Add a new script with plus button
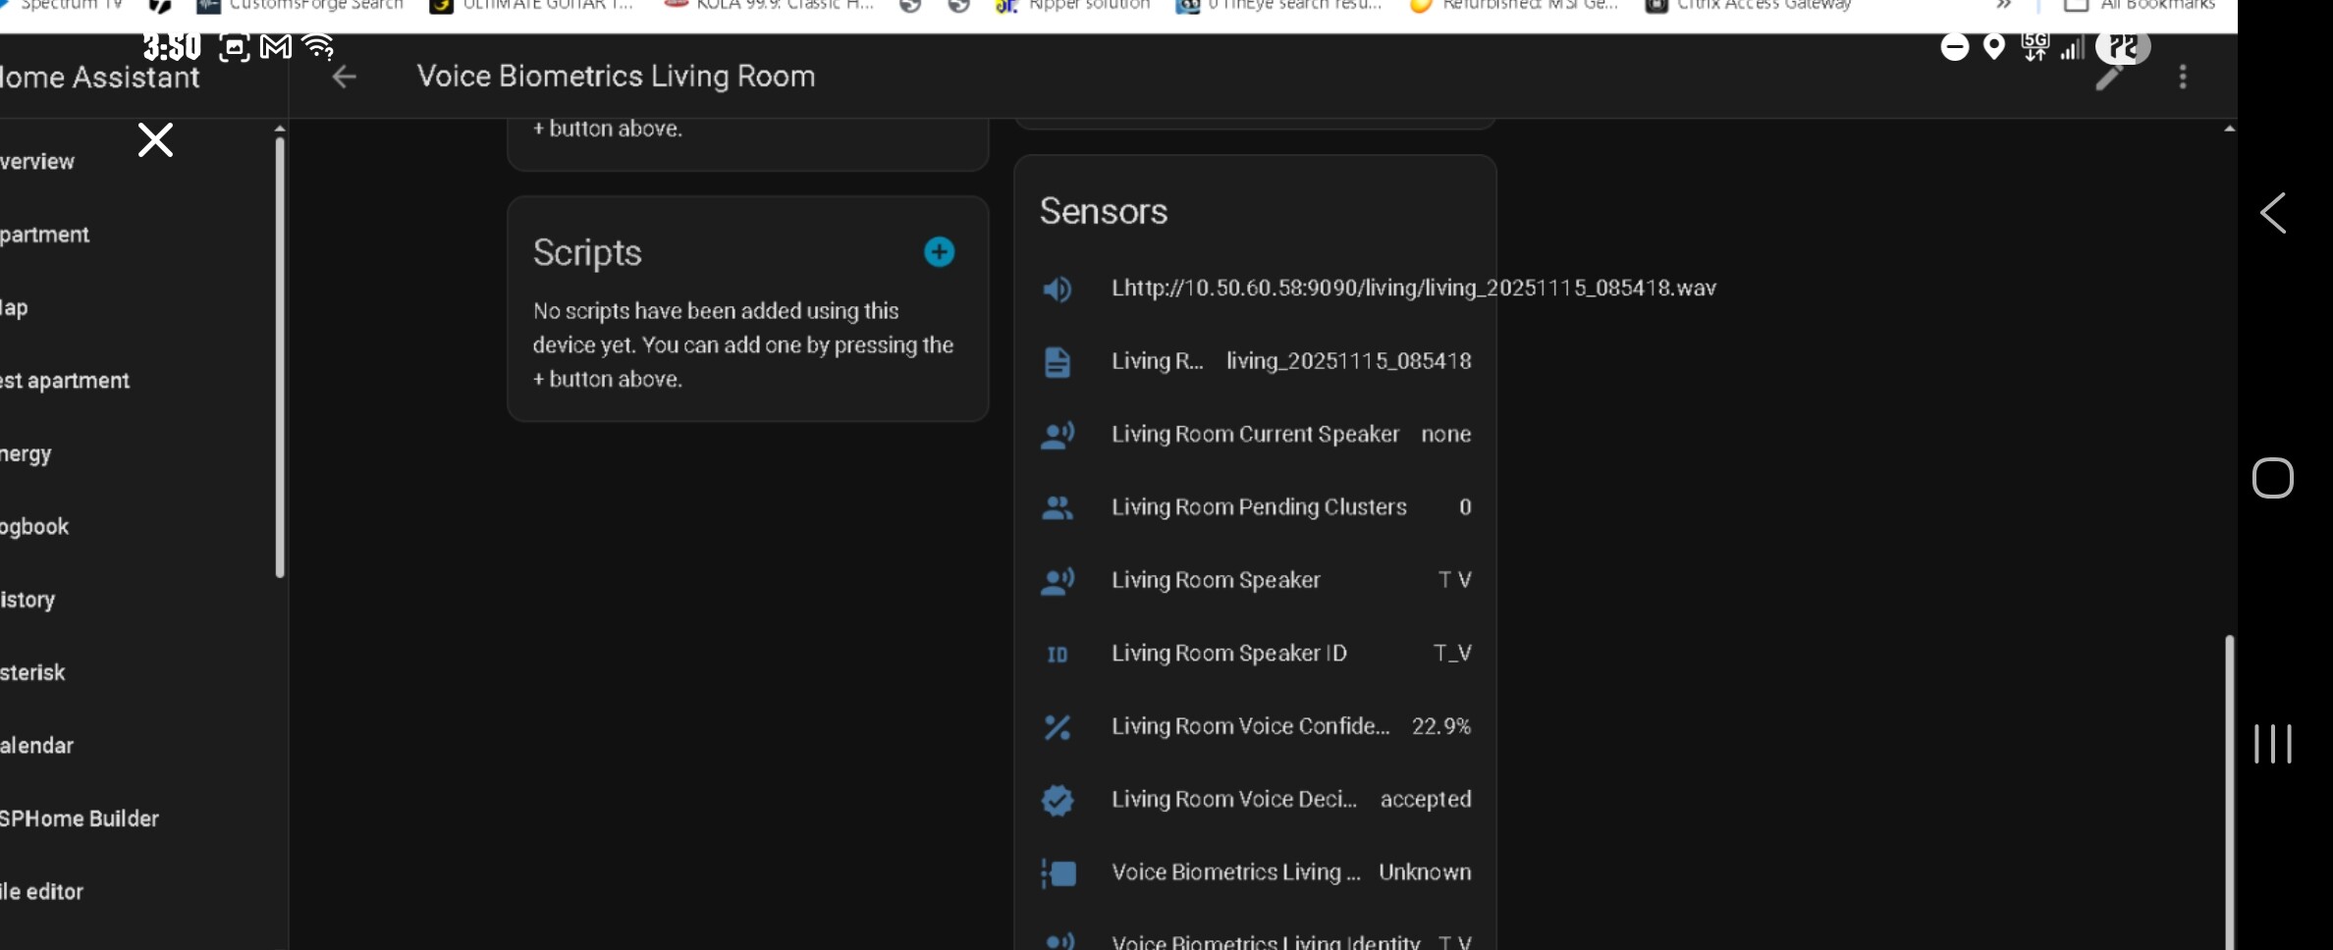 tap(939, 252)
